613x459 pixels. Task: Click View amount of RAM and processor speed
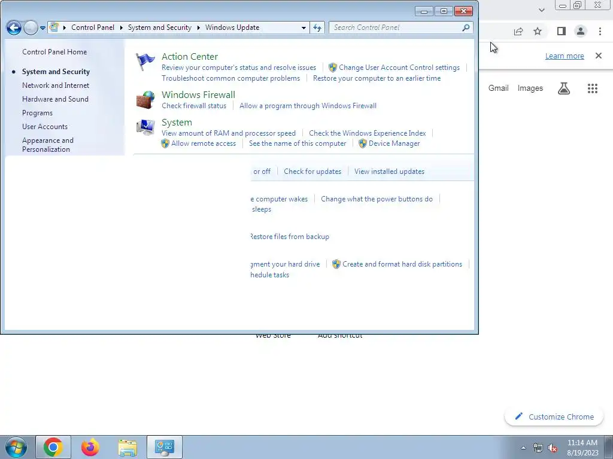229,133
